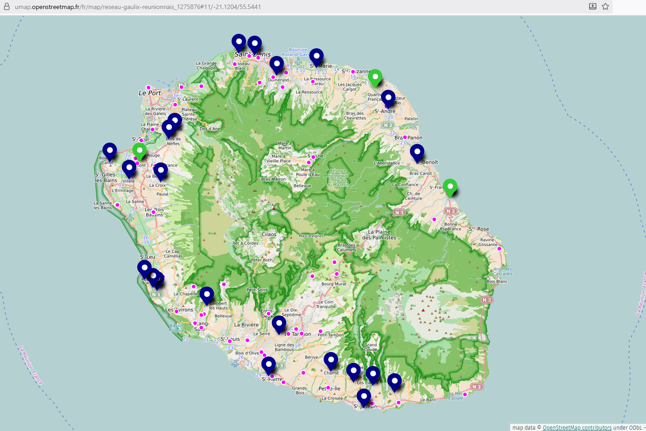Click the magenta dot at Les Trois Bassins
This screenshot has height=431, width=646.
tap(154, 212)
